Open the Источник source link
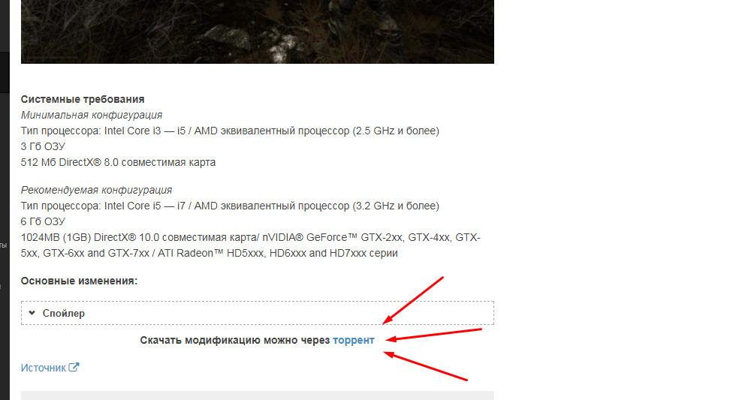Image resolution: width=733 pixels, height=400 pixels. [x=44, y=368]
